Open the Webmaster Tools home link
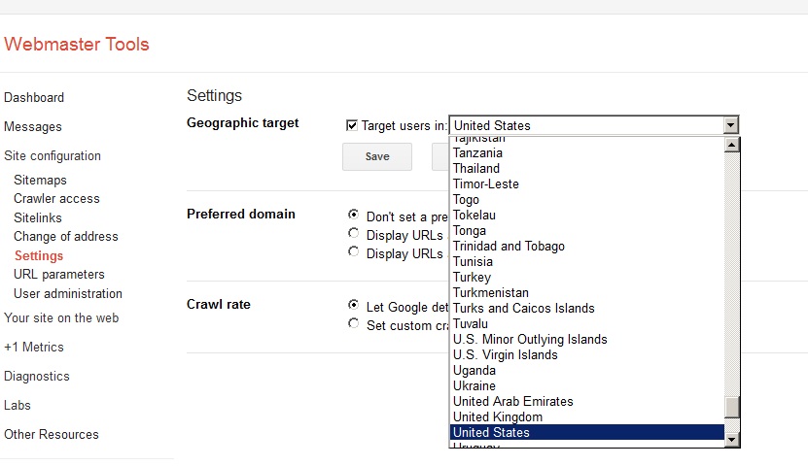This screenshot has height=466, width=808. [x=77, y=45]
